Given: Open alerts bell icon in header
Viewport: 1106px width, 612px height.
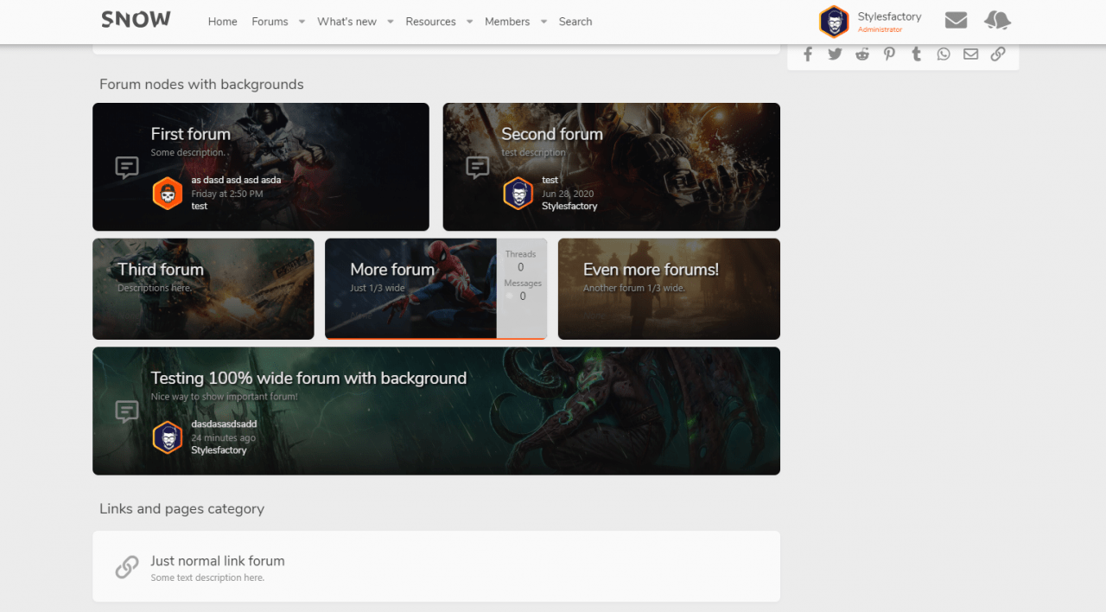Looking at the screenshot, I should (x=997, y=21).
